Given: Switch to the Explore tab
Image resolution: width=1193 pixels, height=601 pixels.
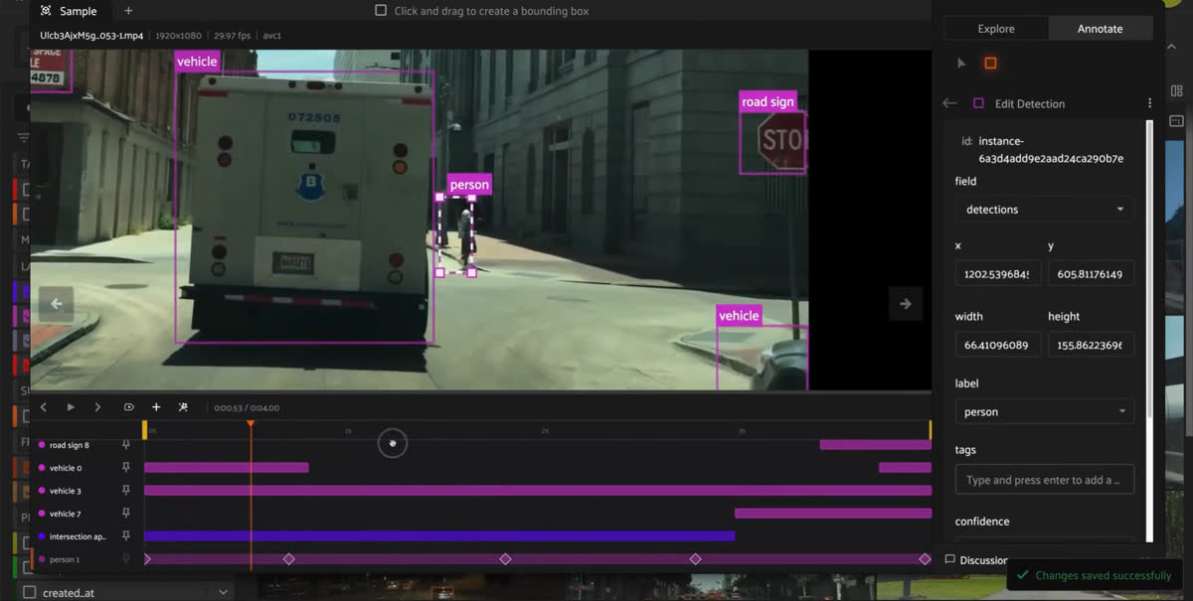Looking at the screenshot, I should (x=996, y=29).
